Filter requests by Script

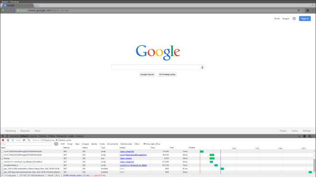point(70,144)
